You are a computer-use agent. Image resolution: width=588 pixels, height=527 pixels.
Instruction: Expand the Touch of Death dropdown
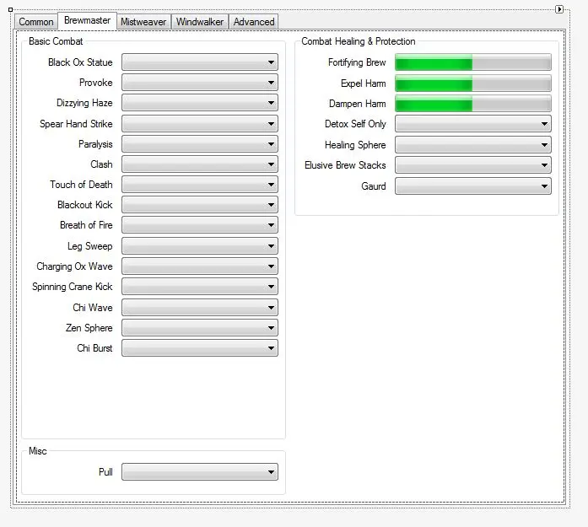[x=200, y=185]
